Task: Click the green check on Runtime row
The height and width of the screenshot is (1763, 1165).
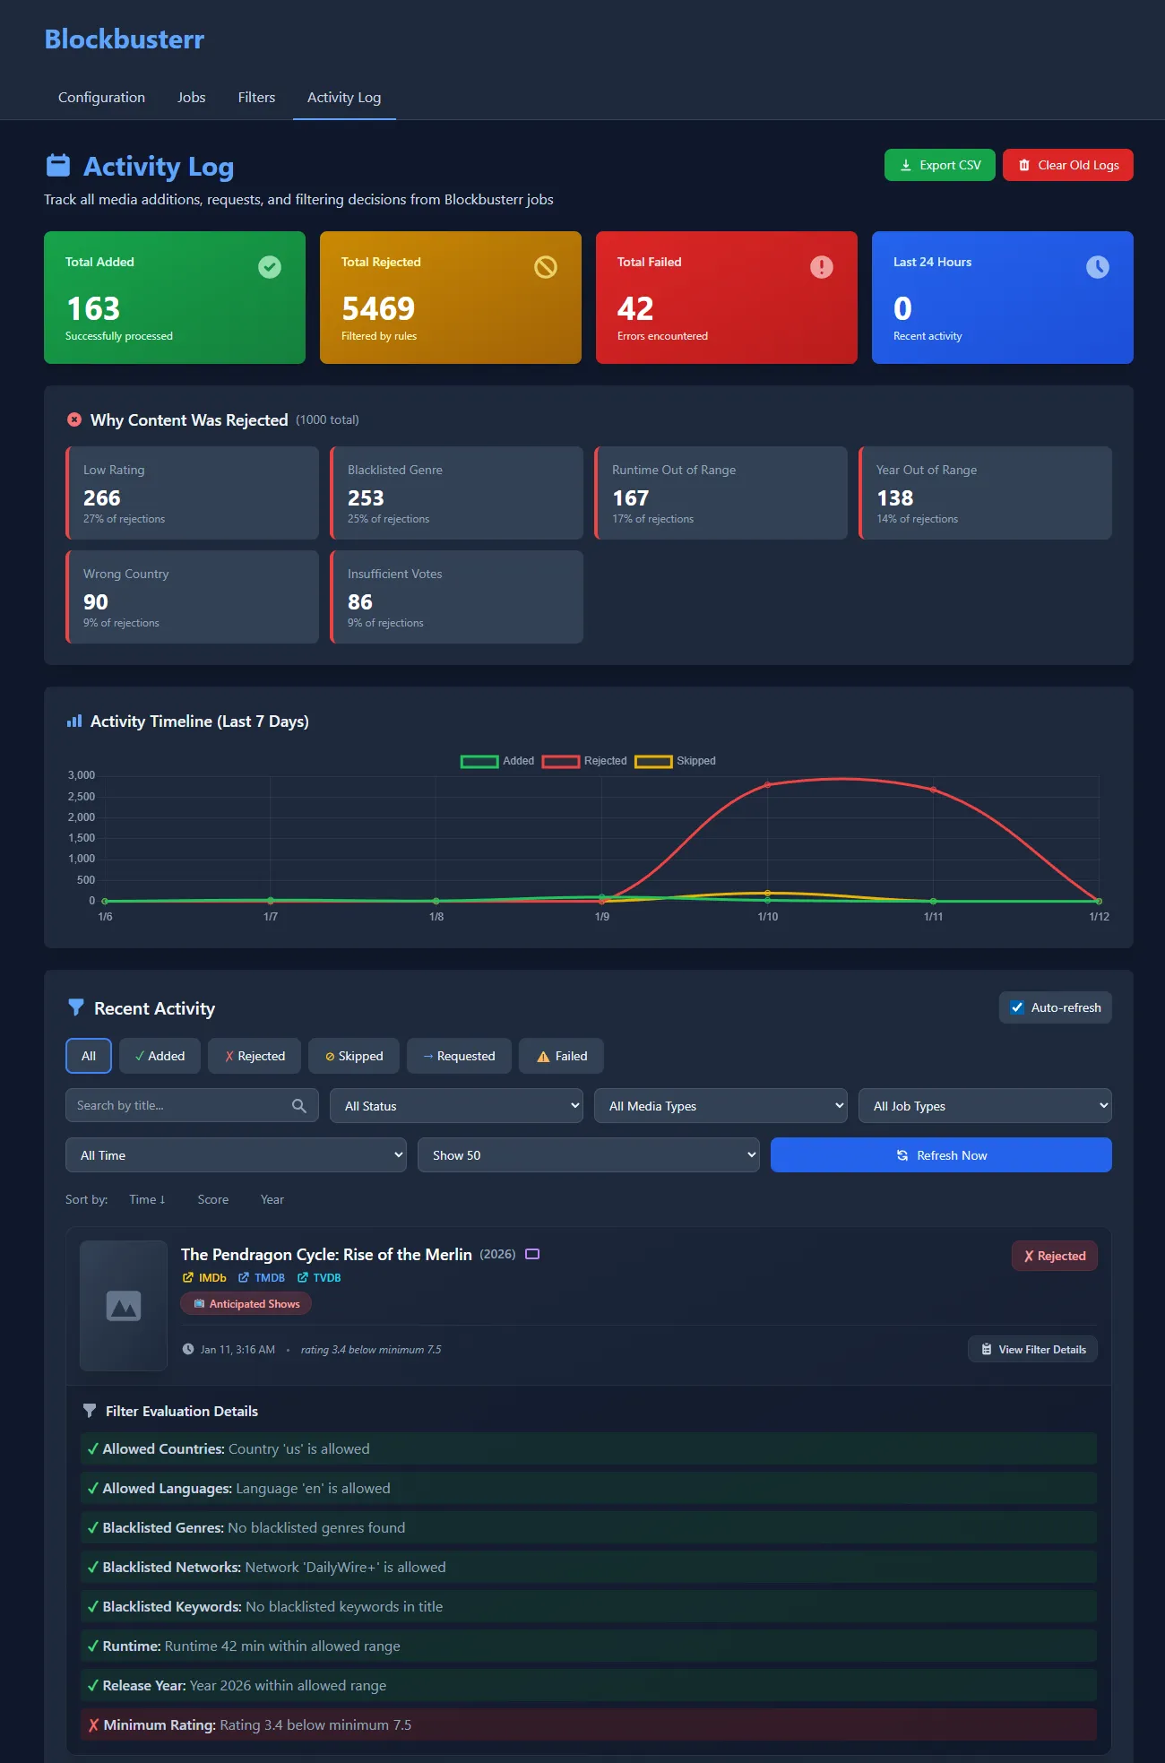Action: [92, 1646]
